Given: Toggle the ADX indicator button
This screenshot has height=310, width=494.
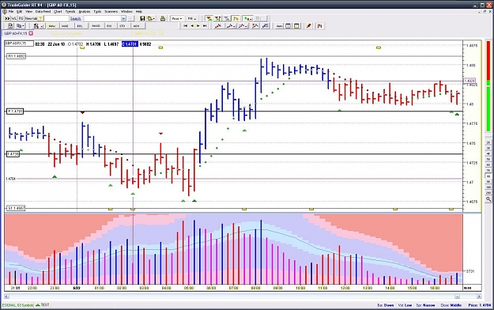Looking at the screenshot, I should pos(136,26).
